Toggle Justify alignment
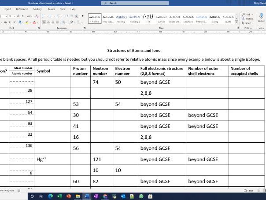The height and width of the screenshot is (200, 266). click(57, 22)
